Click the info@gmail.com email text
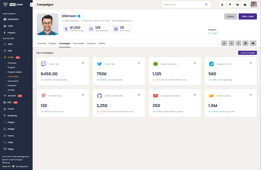The width and height of the screenshot is (261, 170). click(x=123, y=21)
